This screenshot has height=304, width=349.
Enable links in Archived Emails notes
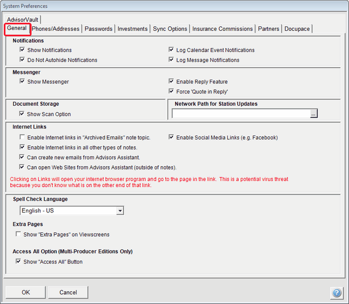22,138
